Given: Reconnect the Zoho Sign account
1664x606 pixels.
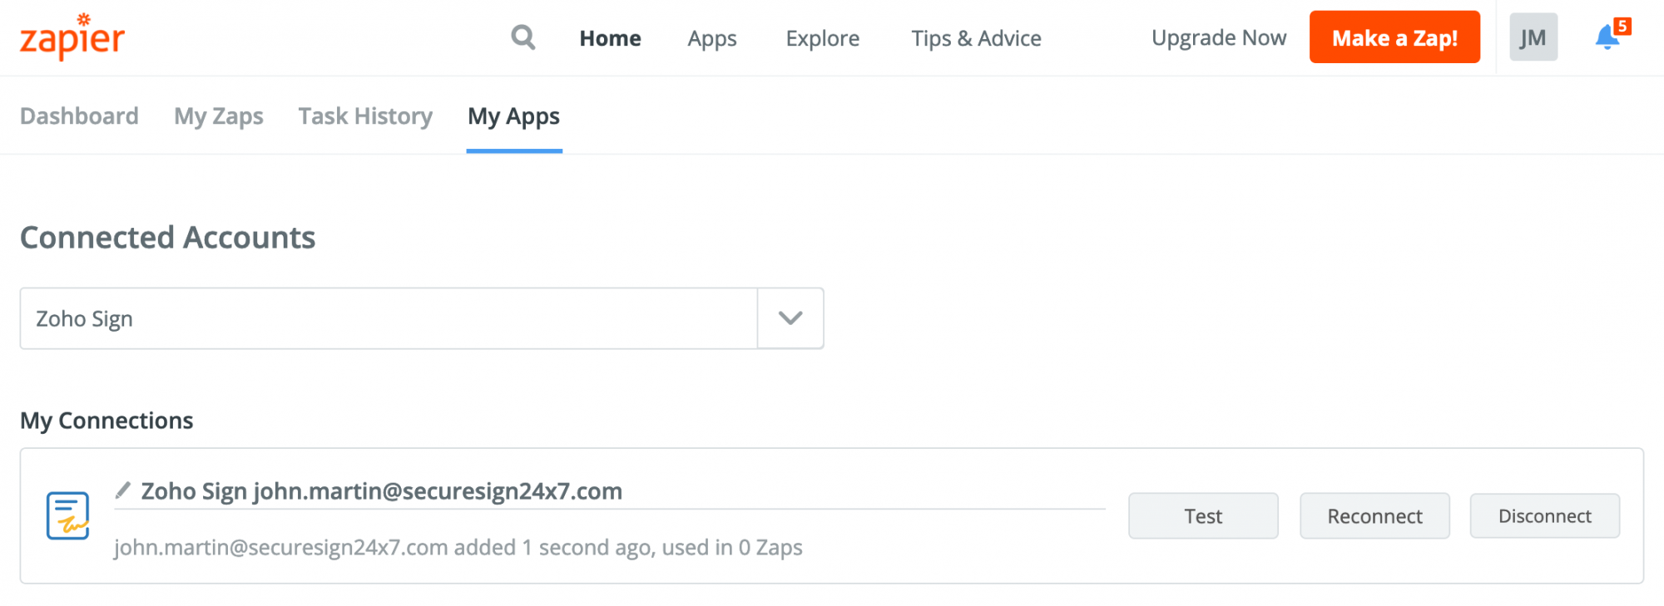Looking at the screenshot, I should tap(1374, 516).
